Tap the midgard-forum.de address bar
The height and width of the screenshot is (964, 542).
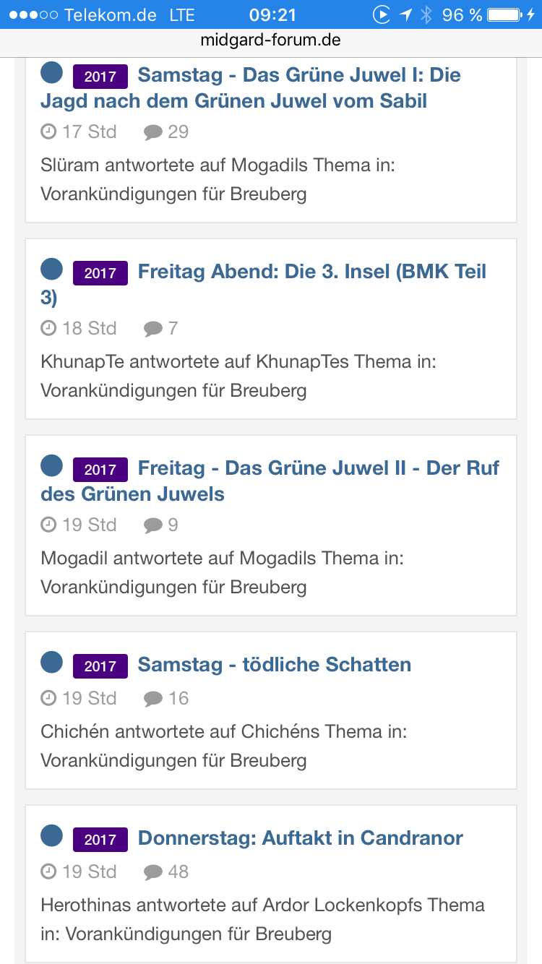coord(271,41)
